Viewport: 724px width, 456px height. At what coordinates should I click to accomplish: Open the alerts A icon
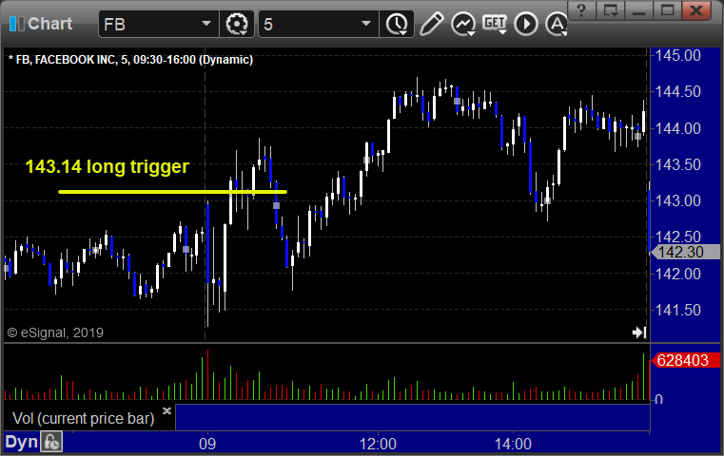coord(557,24)
